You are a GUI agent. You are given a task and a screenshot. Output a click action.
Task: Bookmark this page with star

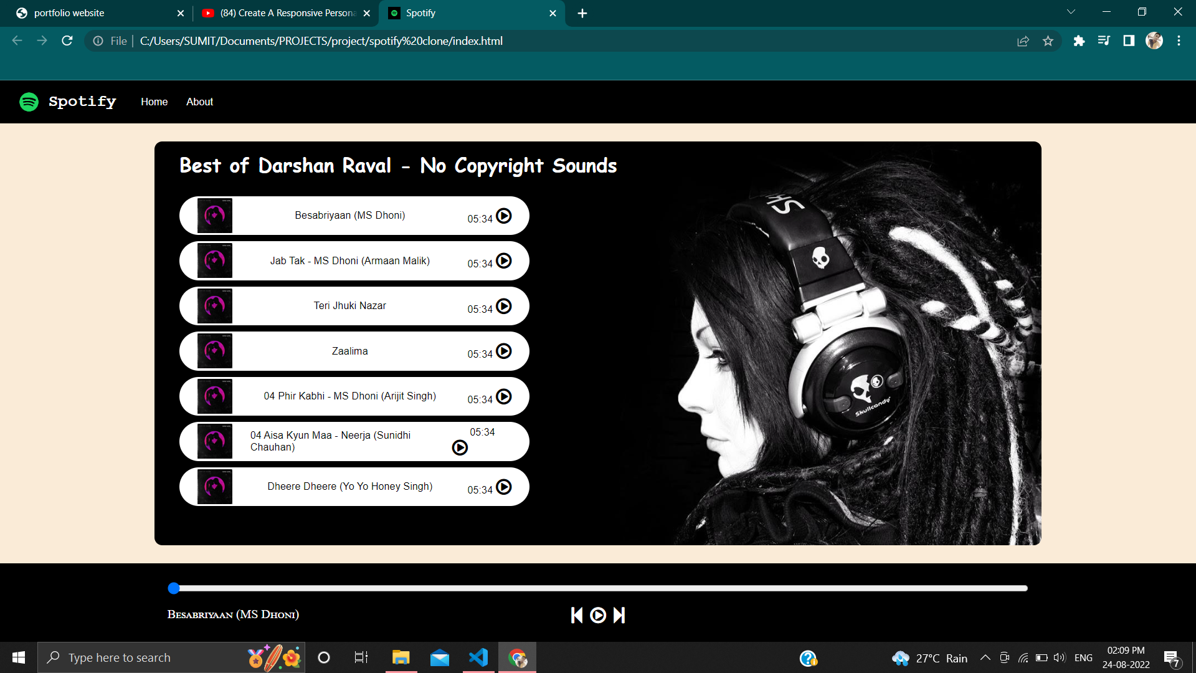click(1048, 41)
